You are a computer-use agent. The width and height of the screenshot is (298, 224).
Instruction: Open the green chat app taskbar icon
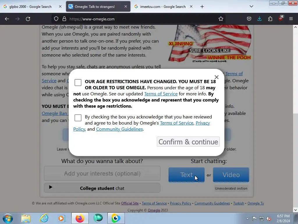click(98, 218)
